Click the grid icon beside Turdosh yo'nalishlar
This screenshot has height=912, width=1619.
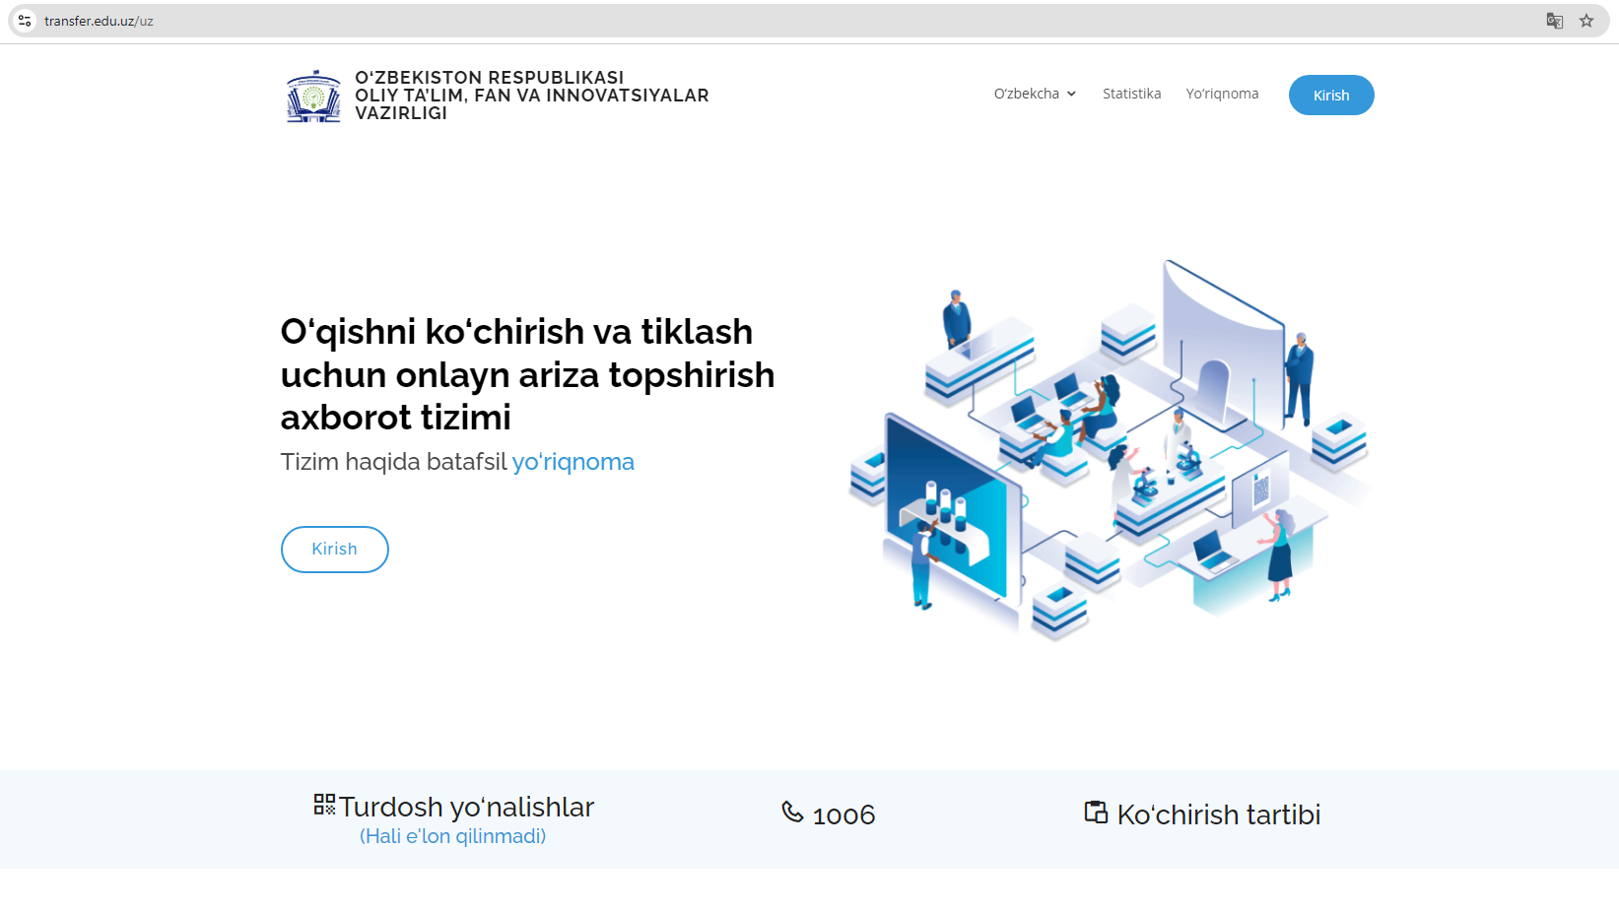(x=324, y=805)
